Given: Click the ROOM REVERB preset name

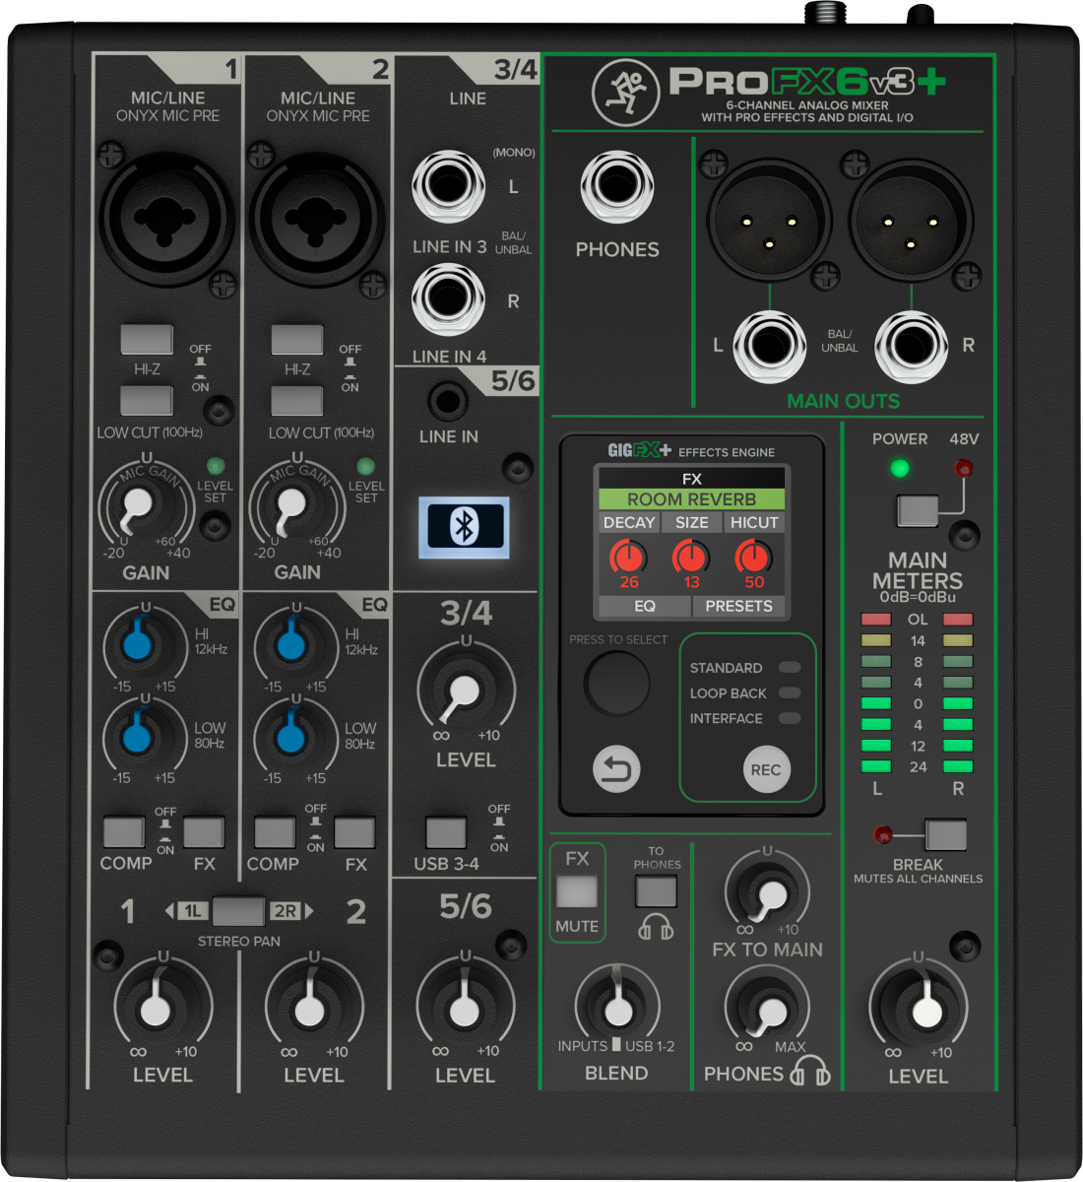Looking at the screenshot, I should pyautogui.click(x=691, y=499).
